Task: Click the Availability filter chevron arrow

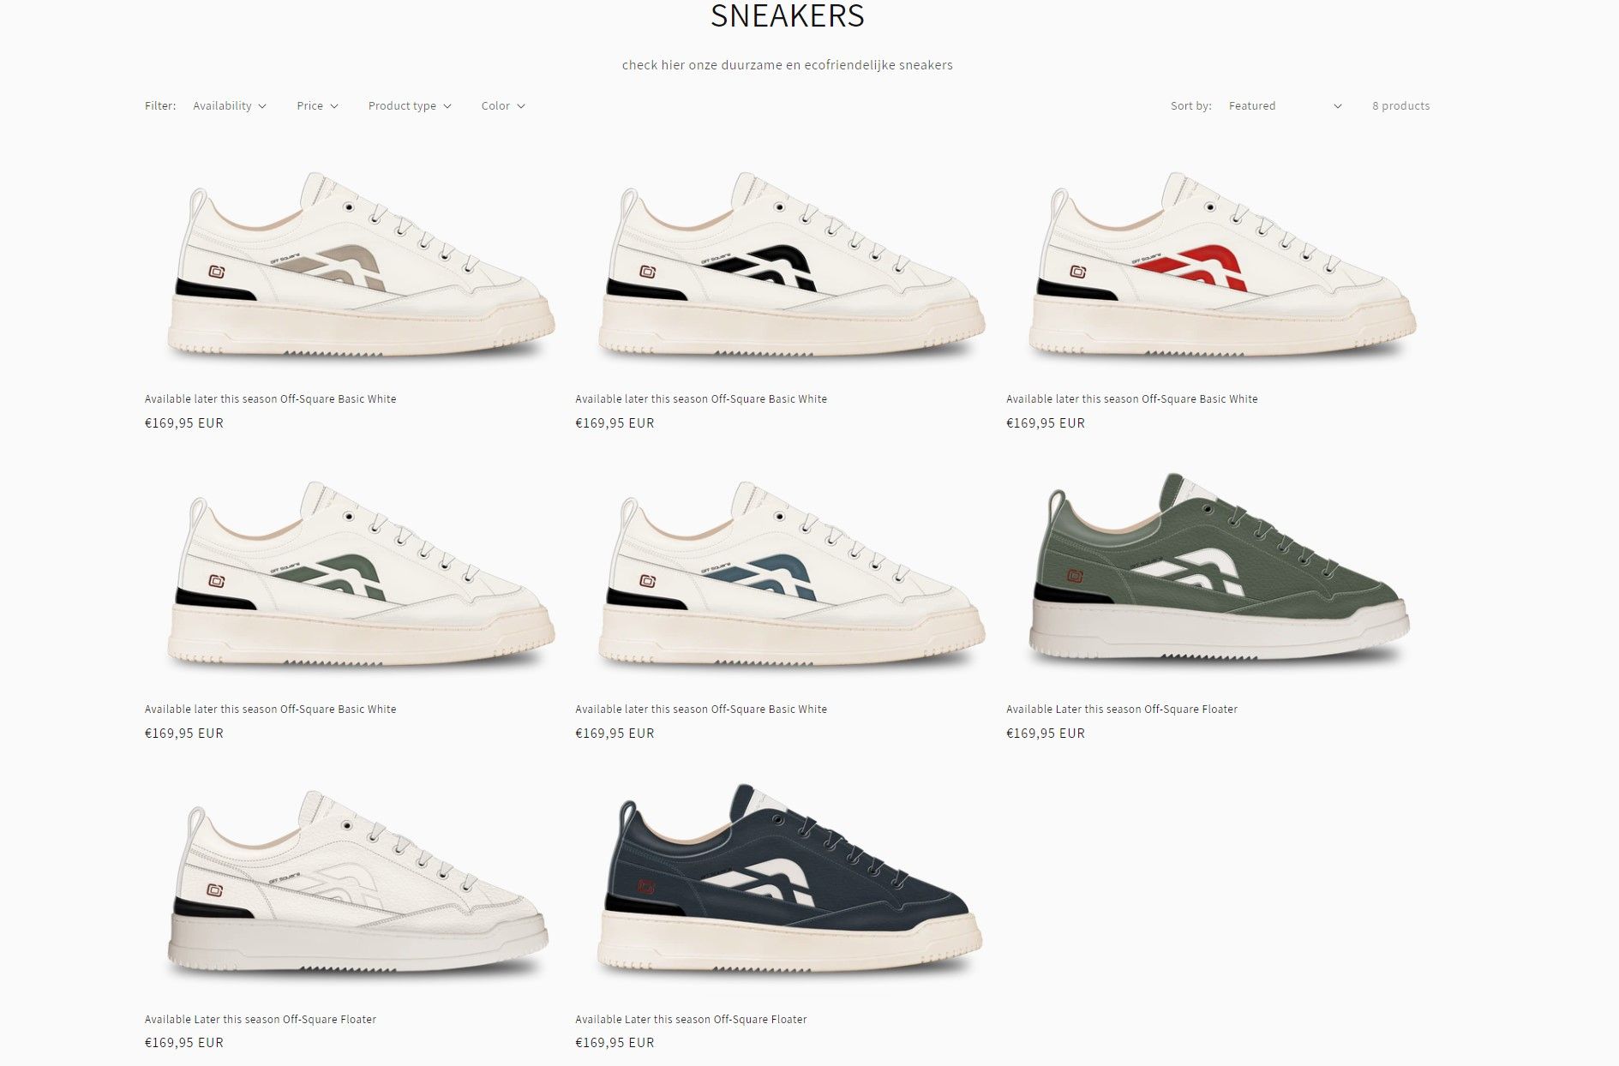Action: click(262, 106)
